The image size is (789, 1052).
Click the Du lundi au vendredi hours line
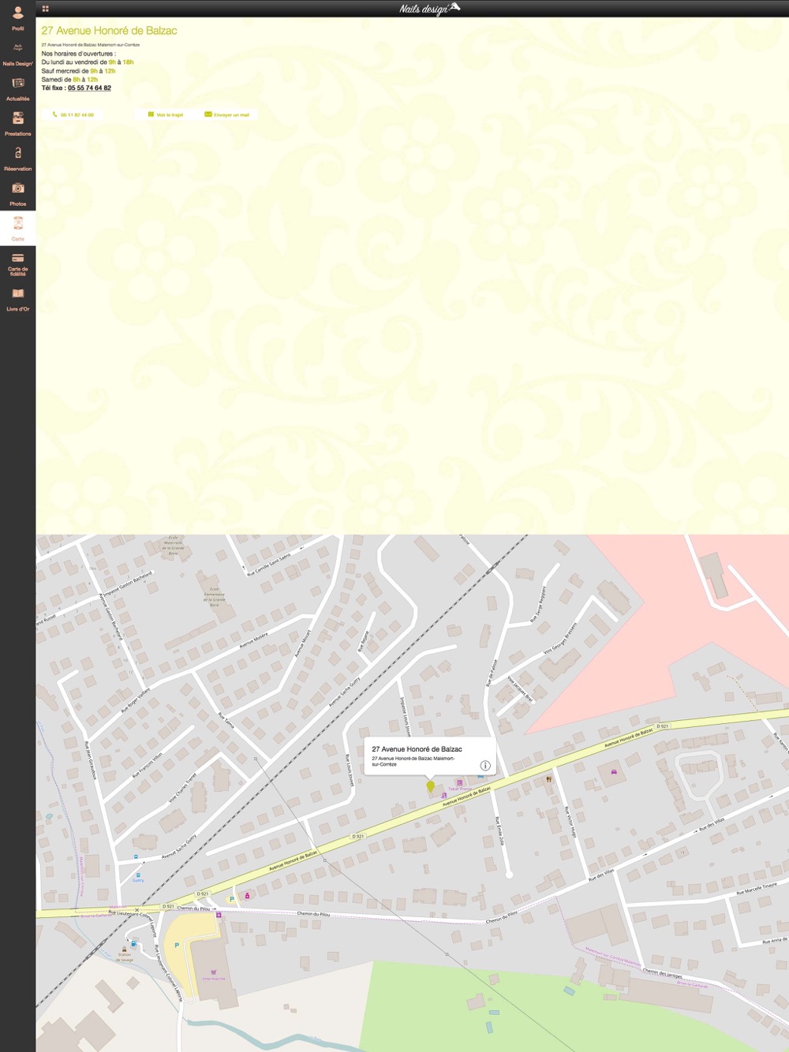pyautogui.click(x=88, y=62)
